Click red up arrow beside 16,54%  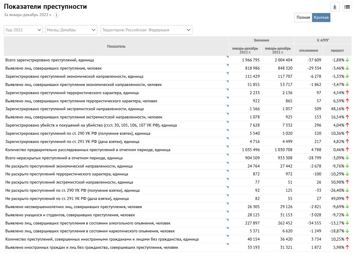point(347,117)
